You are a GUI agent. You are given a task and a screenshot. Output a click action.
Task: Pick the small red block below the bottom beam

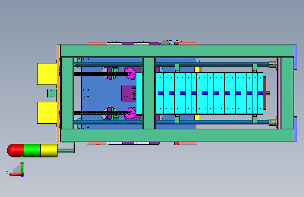click(176, 143)
